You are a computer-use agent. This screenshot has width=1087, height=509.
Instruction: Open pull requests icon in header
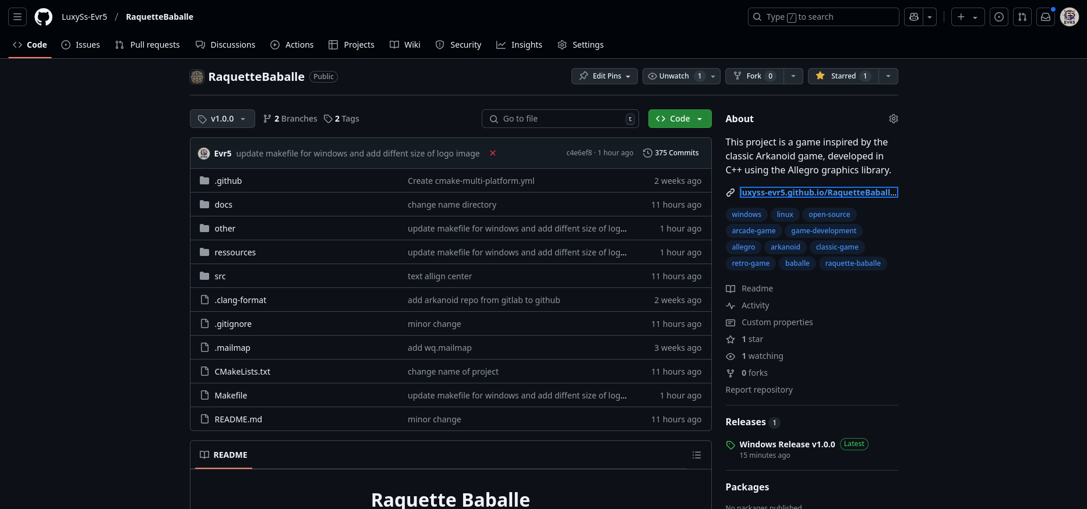click(1022, 17)
